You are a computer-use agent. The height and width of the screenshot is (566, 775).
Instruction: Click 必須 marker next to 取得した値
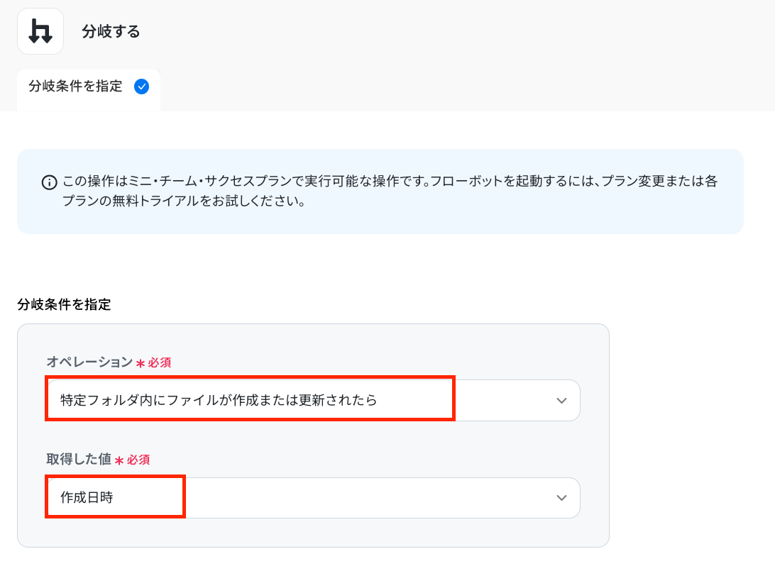138,460
